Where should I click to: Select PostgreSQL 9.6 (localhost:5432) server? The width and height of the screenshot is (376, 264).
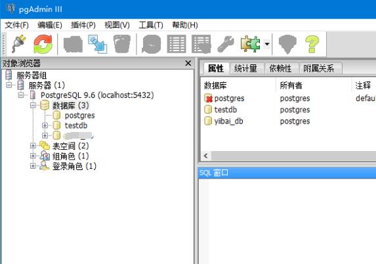(x=97, y=95)
